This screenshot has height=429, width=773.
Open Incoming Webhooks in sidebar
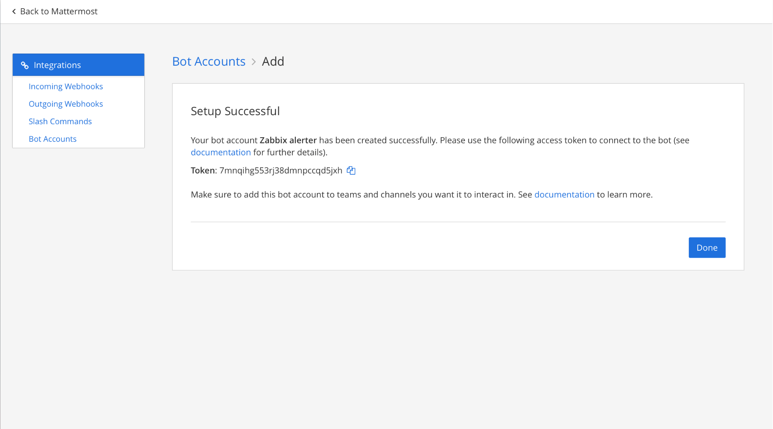pyautogui.click(x=66, y=87)
